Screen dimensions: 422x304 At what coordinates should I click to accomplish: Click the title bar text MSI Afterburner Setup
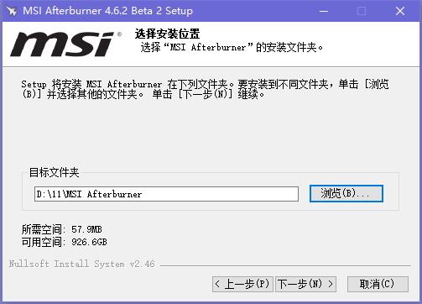coord(107,11)
